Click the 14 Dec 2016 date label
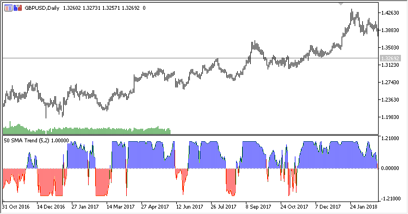The height and width of the screenshot is (214, 408). (51, 207)
